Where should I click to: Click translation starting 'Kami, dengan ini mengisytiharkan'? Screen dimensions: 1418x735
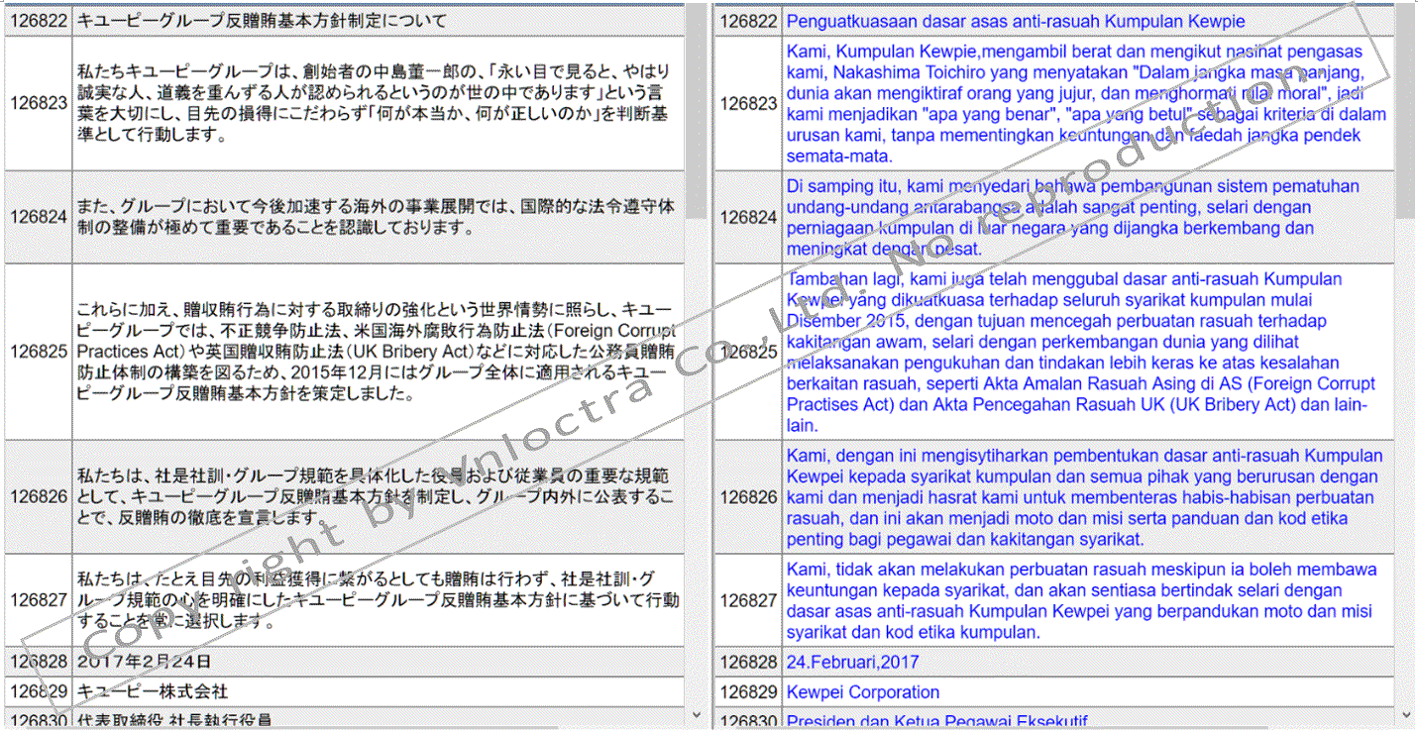[1087, 497]
